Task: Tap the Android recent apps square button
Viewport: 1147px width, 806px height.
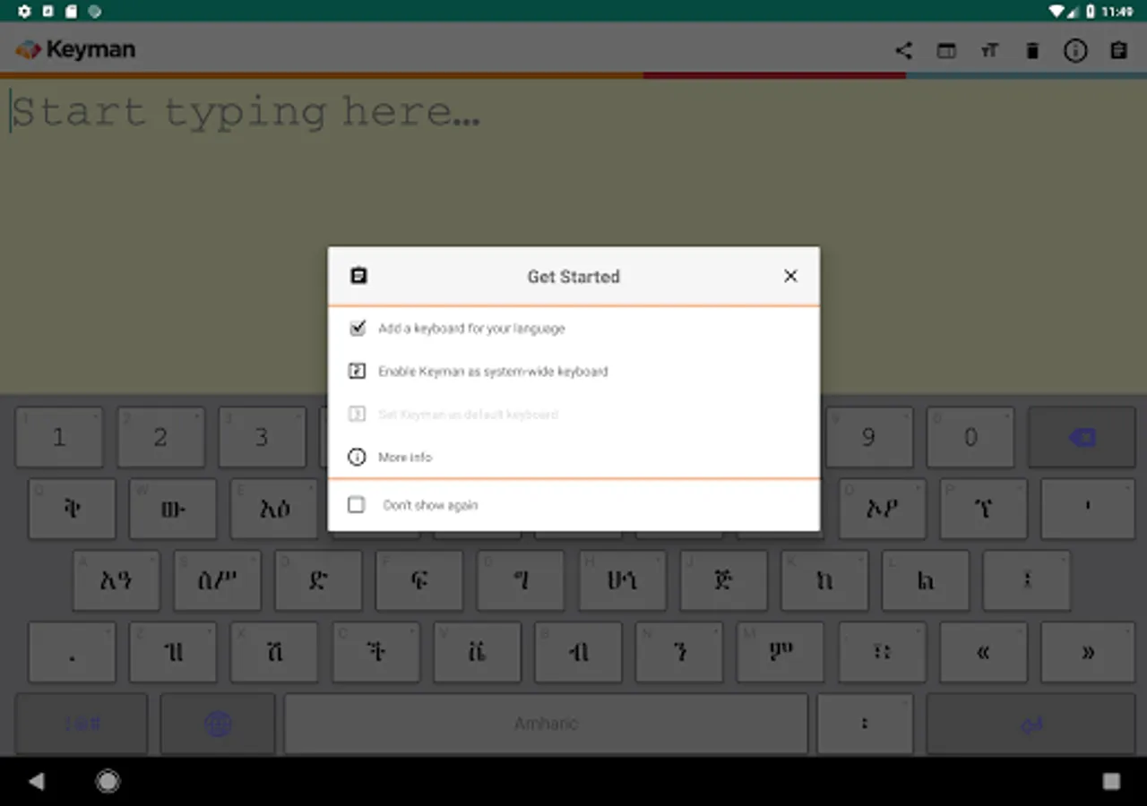Action: point(1111,782)
